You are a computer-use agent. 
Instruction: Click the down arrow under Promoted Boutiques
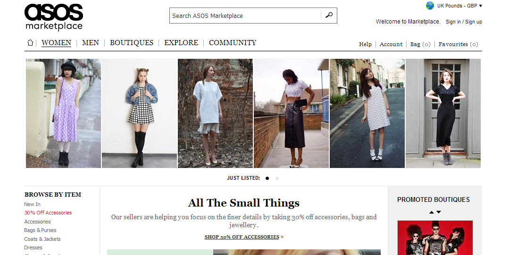tap(439, 212)
